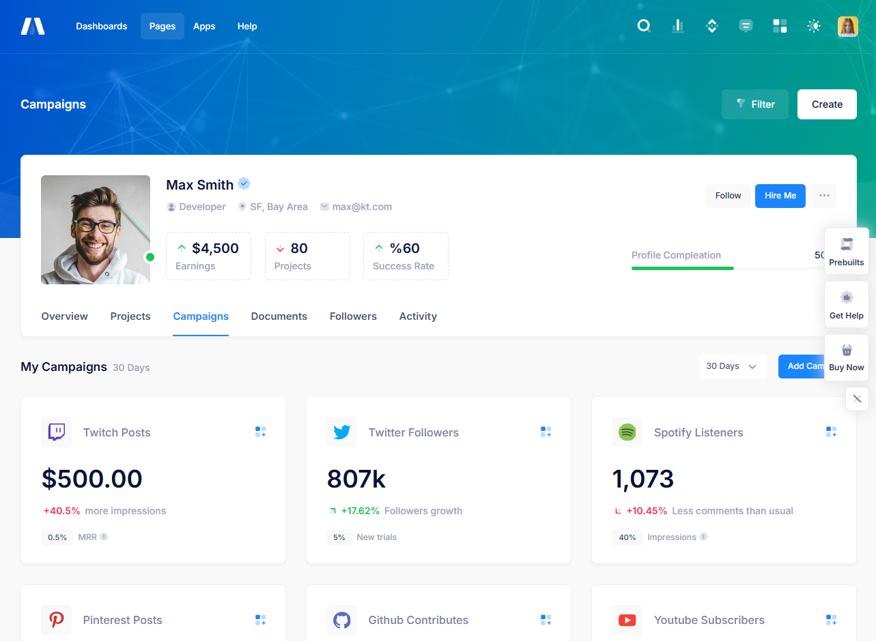876x641 pixels.
Task: Click Github logo on Contributes card
Action: click(x=342, y=620)
